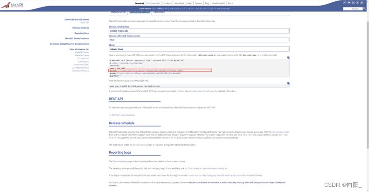The image size is (369, 192).
Task: Open the Blog menu item
Action: (x=207, y=4)
